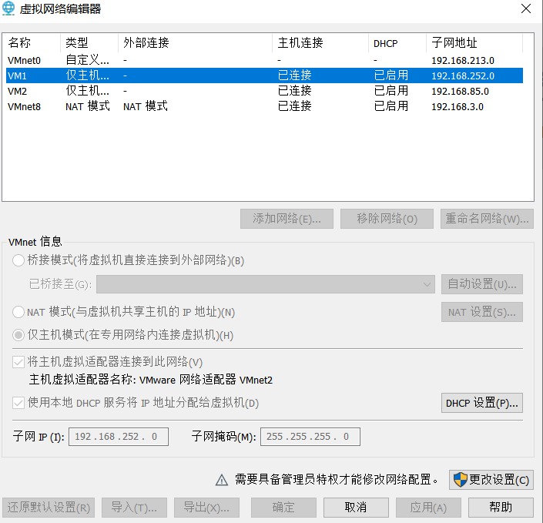Screen dimensions: 543x523
Task: Select the VM2 network row
Action: pos(264,91)
